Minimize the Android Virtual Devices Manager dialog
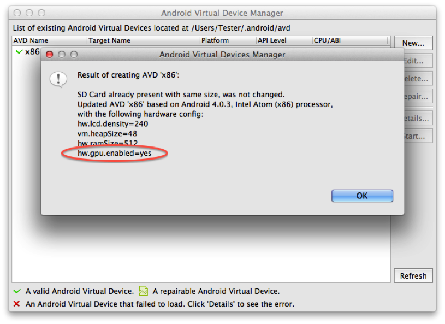The image size is (445, 324). pos(62,55)
